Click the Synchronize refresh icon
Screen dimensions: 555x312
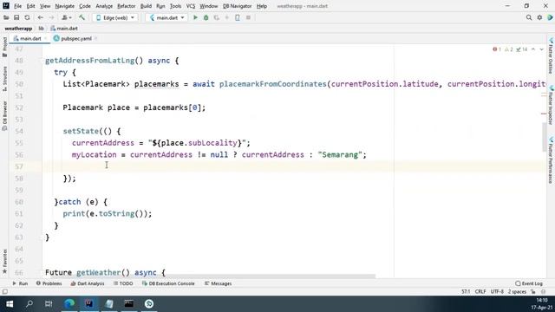click(x=27, y=17)
